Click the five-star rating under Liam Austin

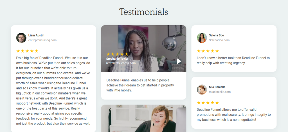27,51
